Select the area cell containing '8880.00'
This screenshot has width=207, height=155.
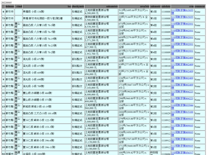[x=134, y=114]
